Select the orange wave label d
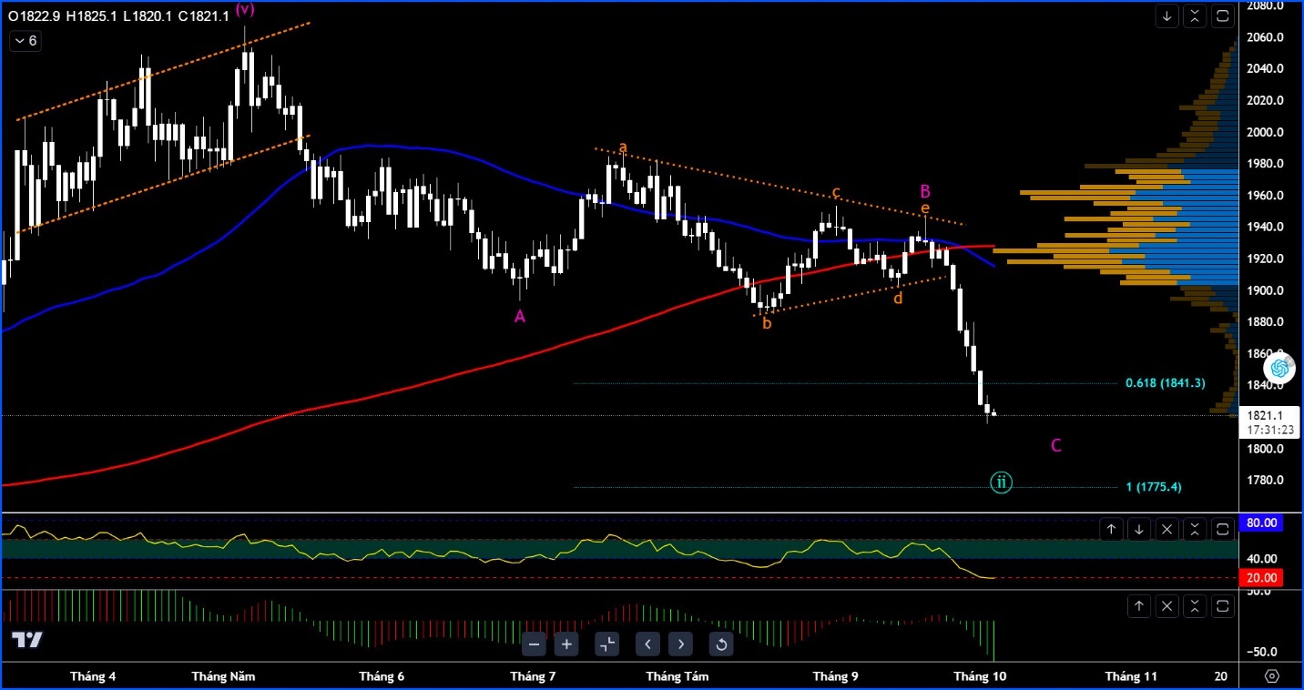1304x690 pixels. pyautogui.click(x=898, y=298)
